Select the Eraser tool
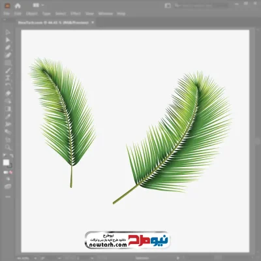This screenshot has height=261, width=261. [x=8, y=93]
